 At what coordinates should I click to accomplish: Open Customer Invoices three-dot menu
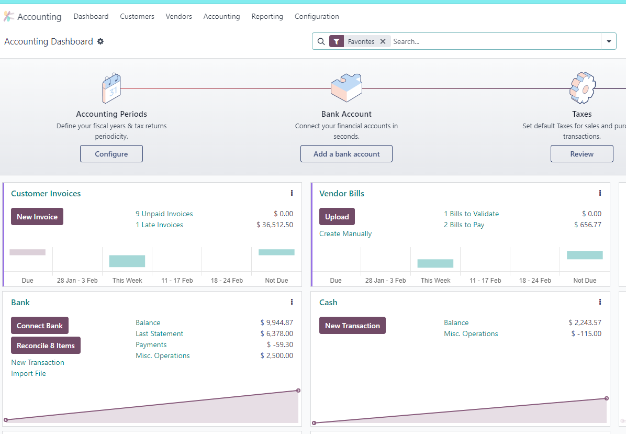(292, 193)
